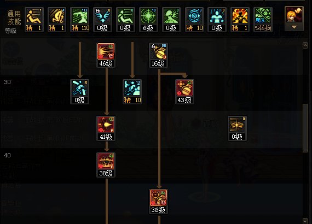
Task: Click the scrollbar up arrow
Action: click(305, 45)
